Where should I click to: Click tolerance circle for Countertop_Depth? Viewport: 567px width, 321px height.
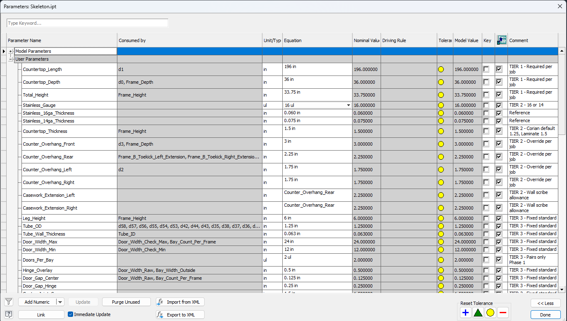[x=441, y=82]
